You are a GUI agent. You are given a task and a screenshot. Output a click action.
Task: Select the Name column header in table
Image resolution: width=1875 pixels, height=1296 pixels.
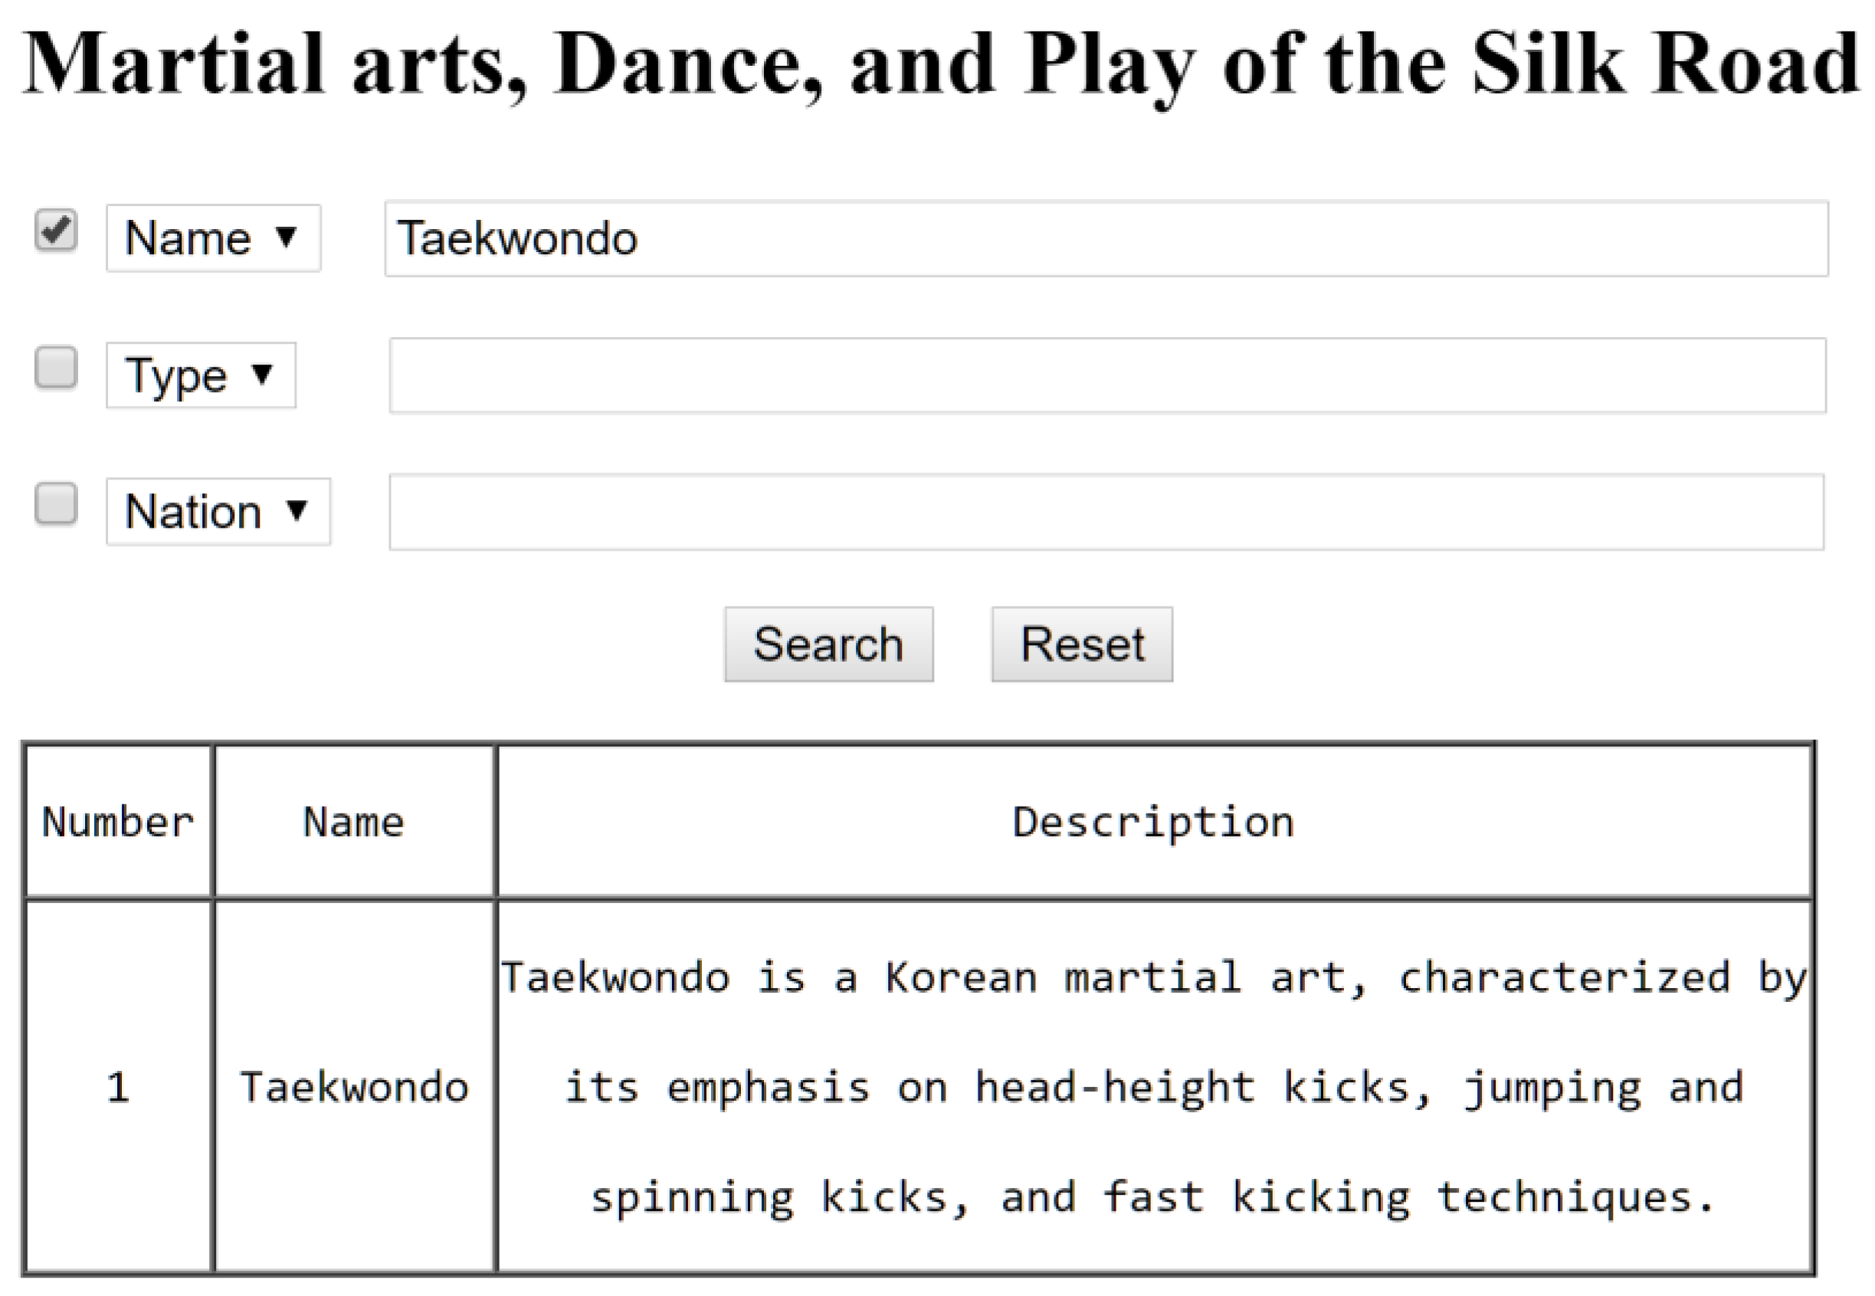tap(354, 822)
